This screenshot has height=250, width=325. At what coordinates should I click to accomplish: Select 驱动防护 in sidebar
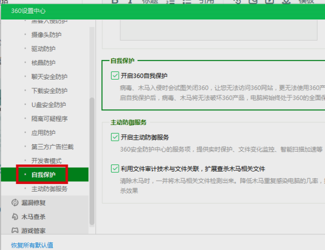43,49
